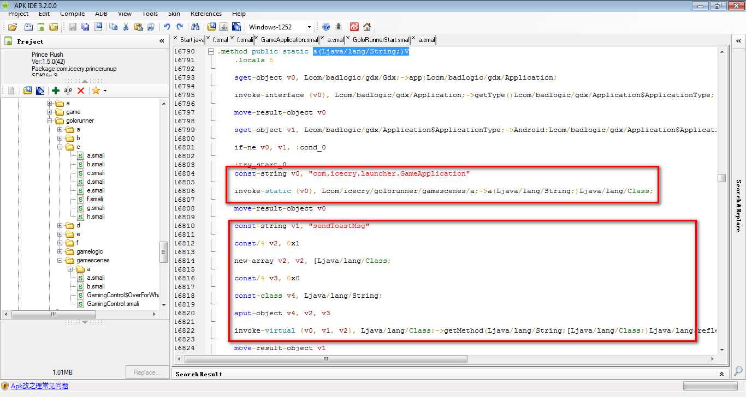Close the Start.java editor tab
The height and width of the screenshot is (397, 746).
point(176,39)
